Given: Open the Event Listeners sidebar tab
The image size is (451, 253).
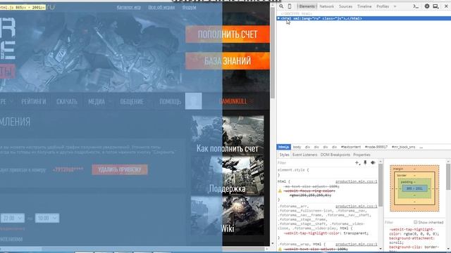Looking at the screenshot, I should (304, 155).
